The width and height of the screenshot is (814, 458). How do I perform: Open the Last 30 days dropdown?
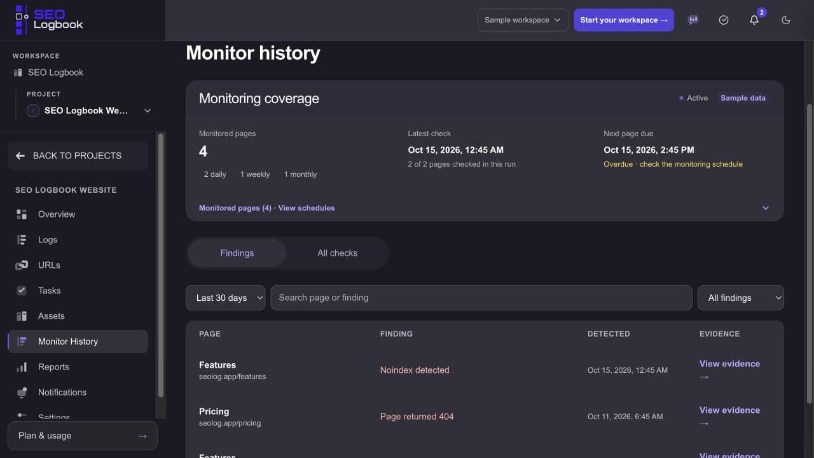226,298
